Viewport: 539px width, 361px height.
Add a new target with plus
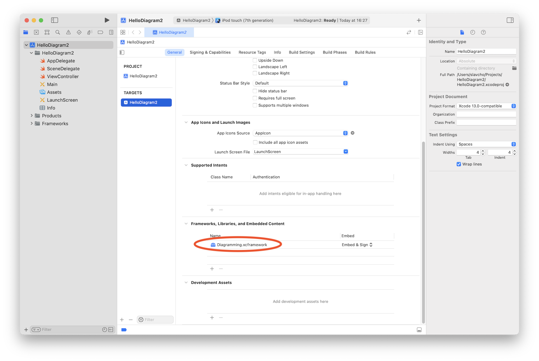(x=122, y=320)
